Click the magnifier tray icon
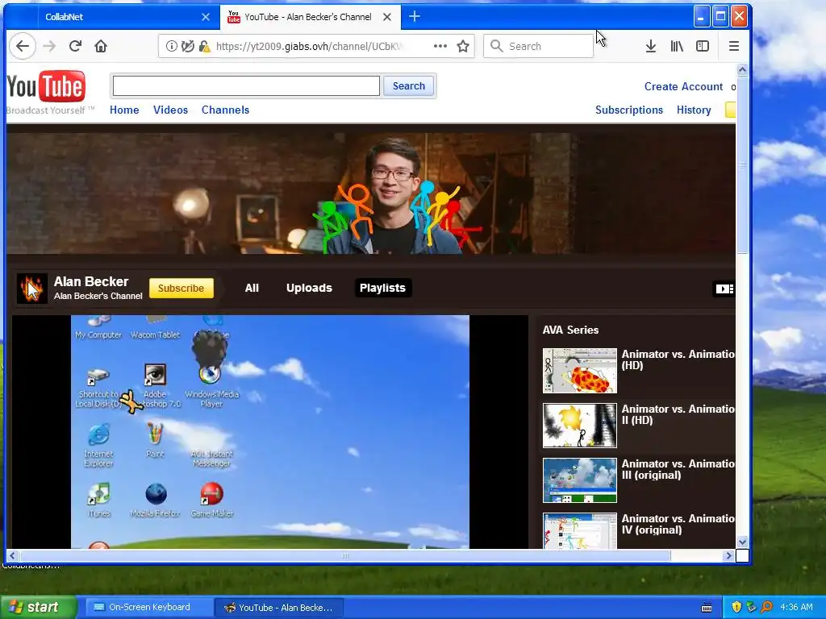Image resolution: width=826 pixels, height=619 pixels. (x=766, y=608)
